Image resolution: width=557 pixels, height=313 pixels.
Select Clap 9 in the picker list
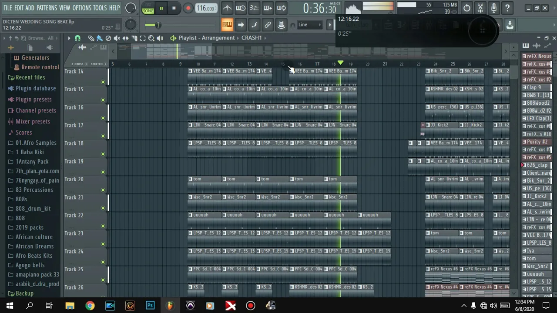(537, 87)
